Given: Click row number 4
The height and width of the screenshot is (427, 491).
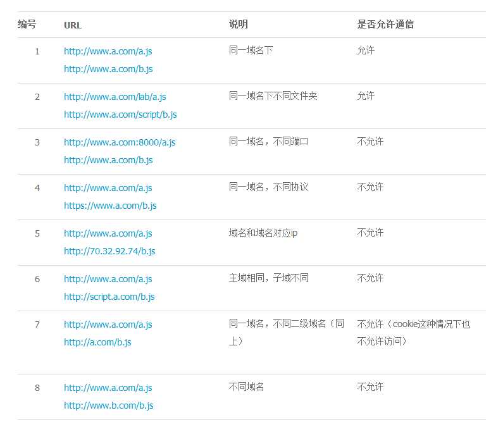Looking at the screenshot, I should (37, 188).
